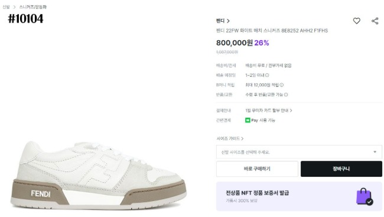Click the info icon after 반품/교환 가능

[286, 95]
